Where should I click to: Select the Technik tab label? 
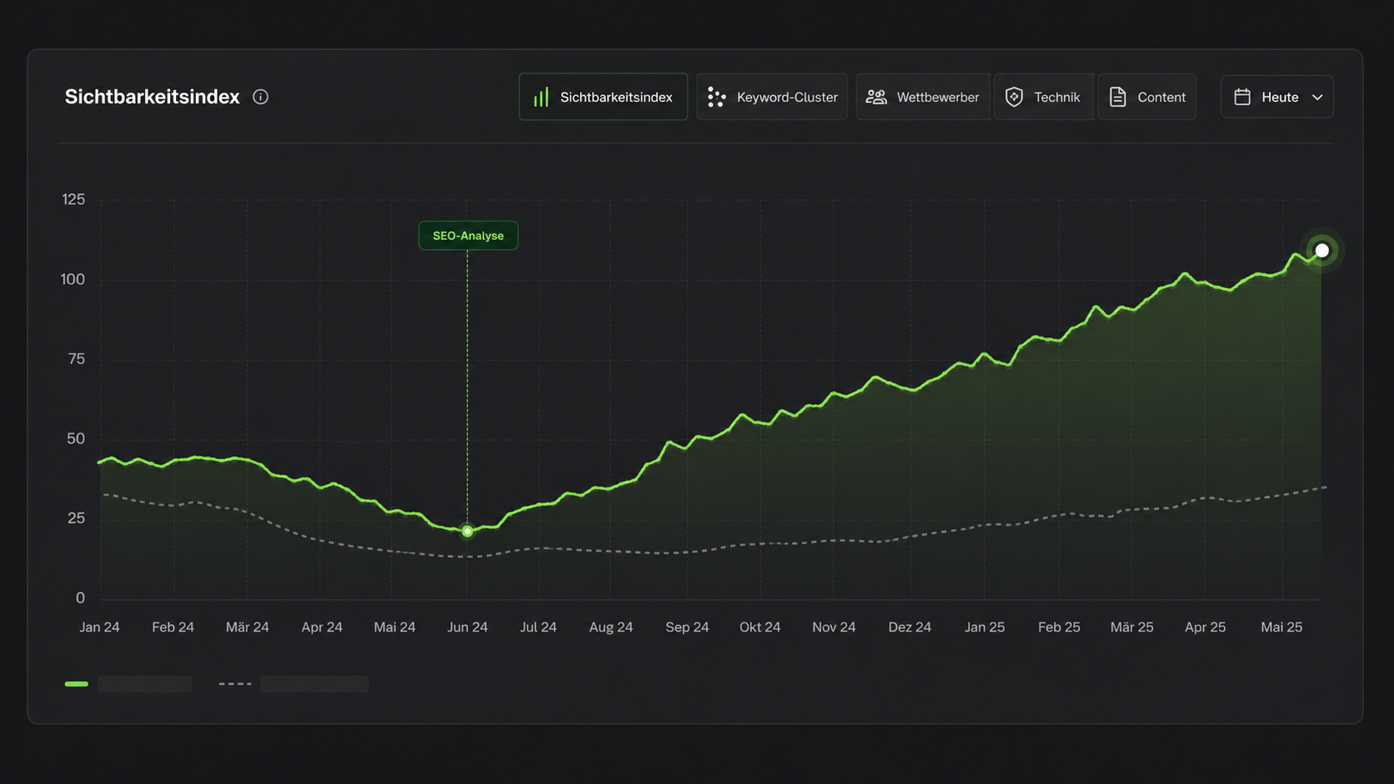pos(1056,97)
